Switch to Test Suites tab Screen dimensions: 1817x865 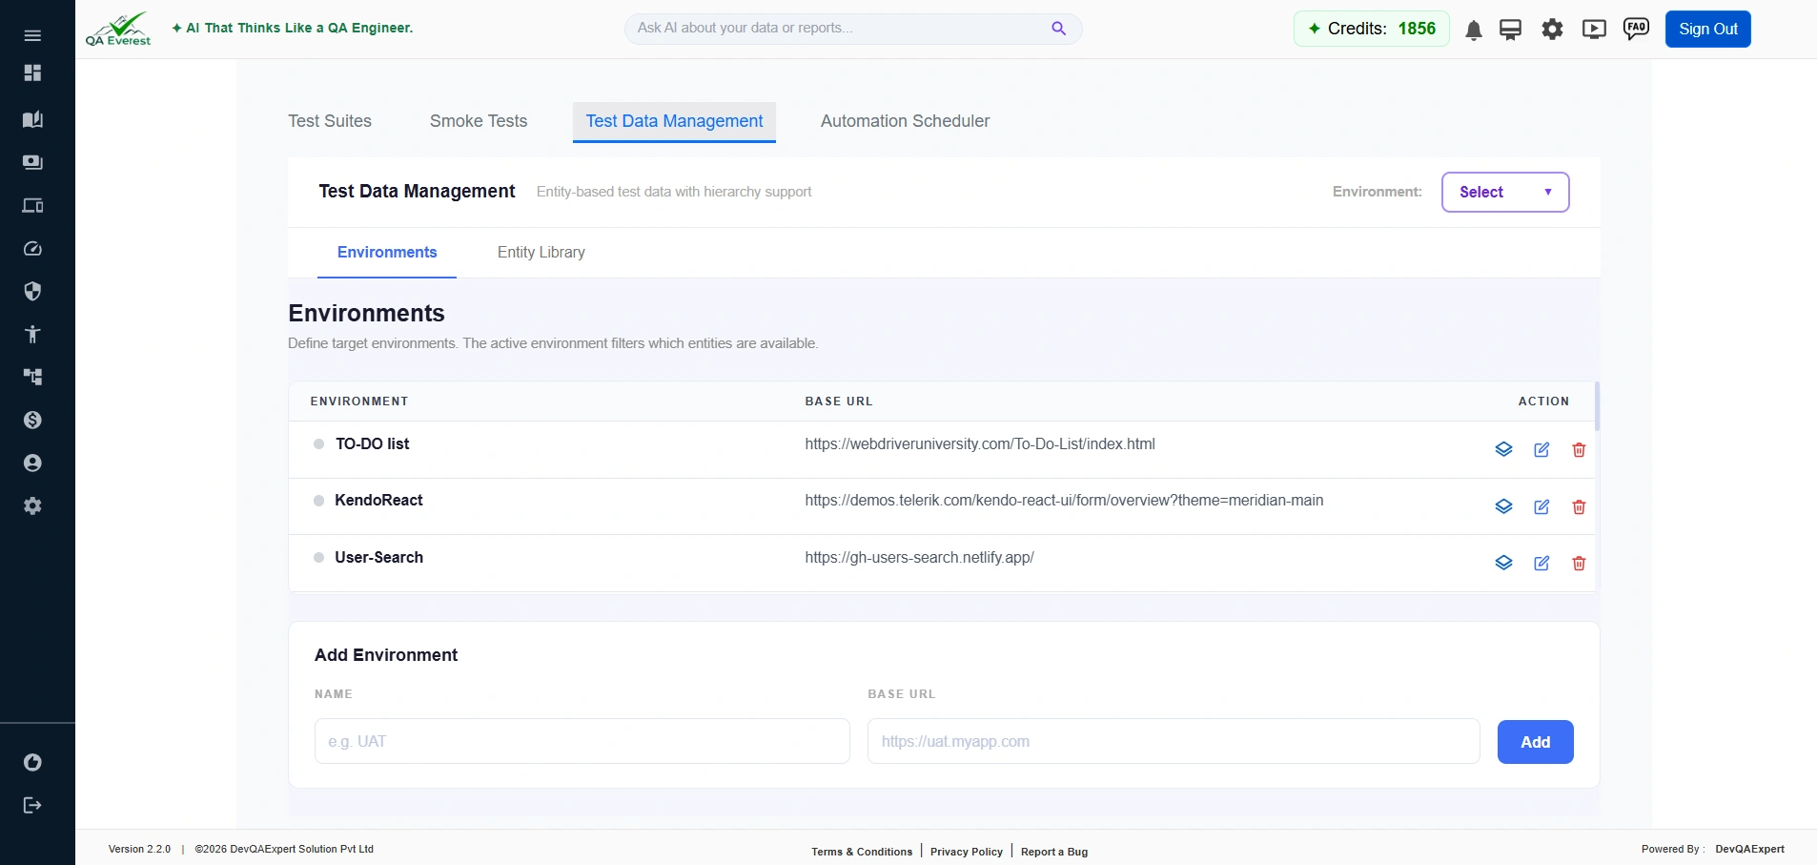coord(330,121)
